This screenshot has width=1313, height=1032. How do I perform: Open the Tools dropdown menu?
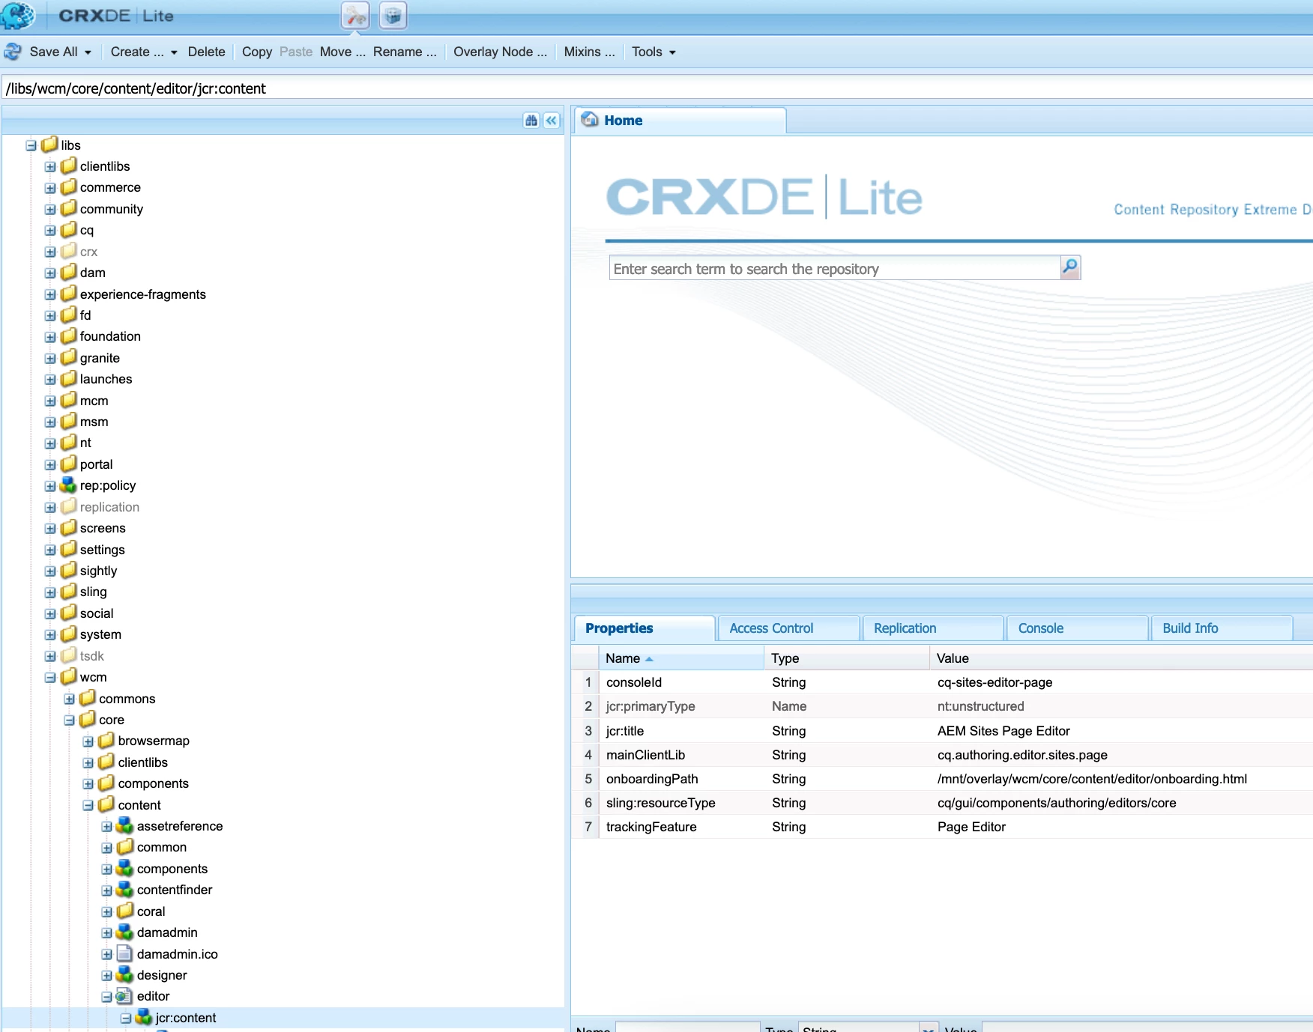tap(654, 52)
